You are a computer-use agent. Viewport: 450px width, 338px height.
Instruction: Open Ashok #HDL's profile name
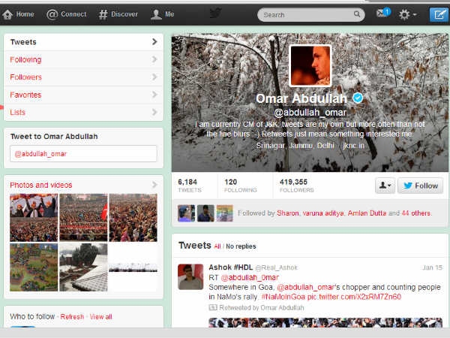click(x=231, y=267)
